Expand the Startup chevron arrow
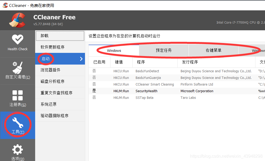This screenshot has height=161, width=265. pos(81,59)
